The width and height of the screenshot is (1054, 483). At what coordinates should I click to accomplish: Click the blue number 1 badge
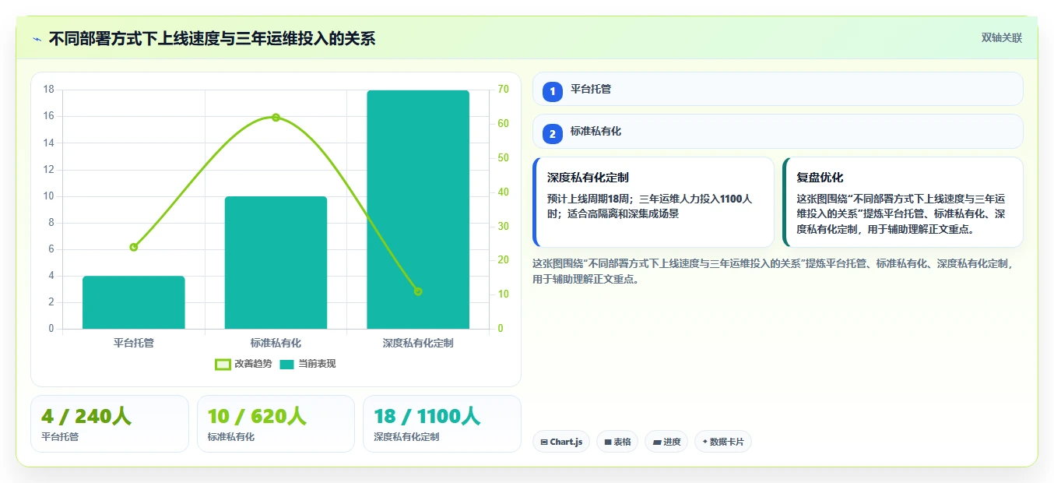point(552,92)
